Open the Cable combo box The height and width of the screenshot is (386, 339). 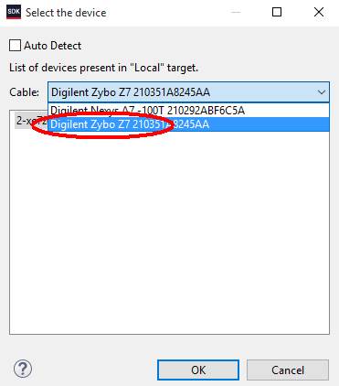[x=188, y=91]
